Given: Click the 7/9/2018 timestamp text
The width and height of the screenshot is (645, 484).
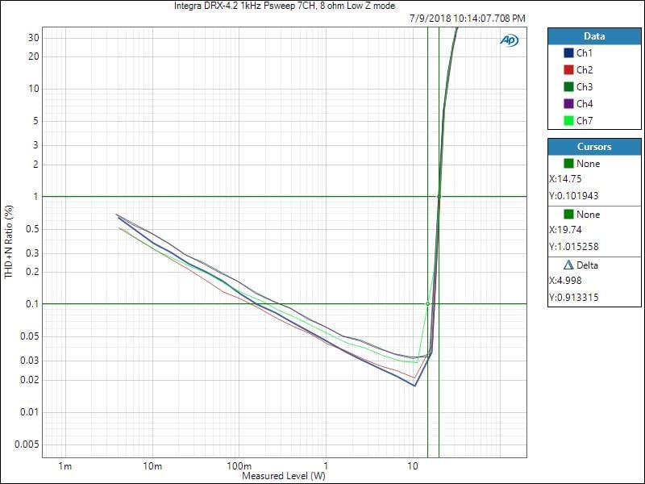Looking at the screenshot, I should (x=466, y=18).
